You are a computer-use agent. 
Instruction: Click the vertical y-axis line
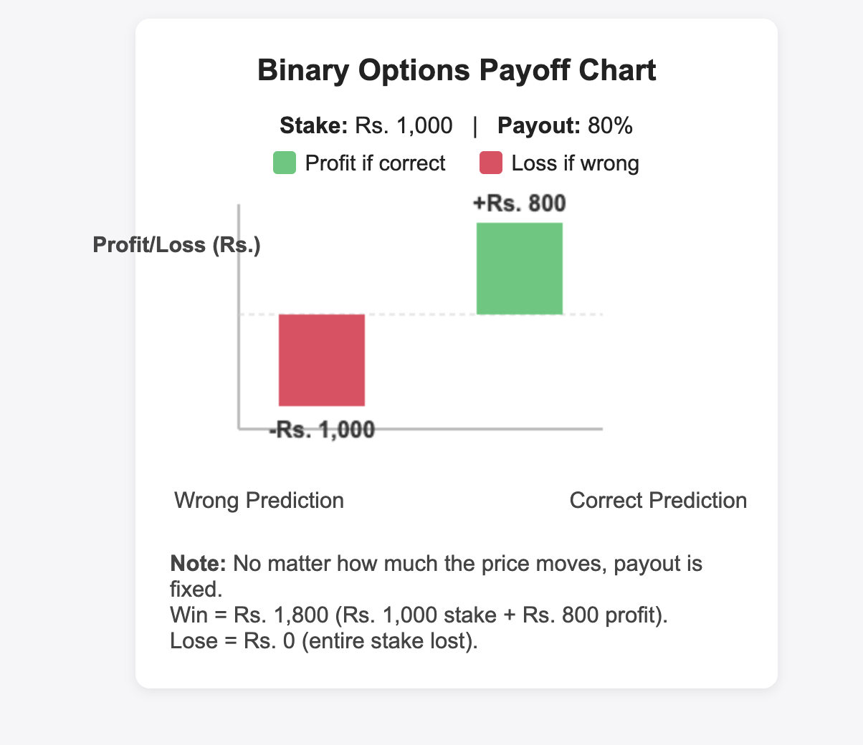click(x=238, y=316)
